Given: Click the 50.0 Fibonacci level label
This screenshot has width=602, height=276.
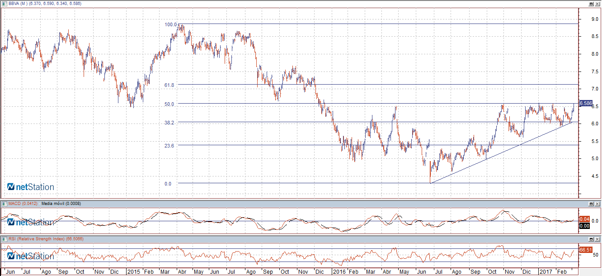Looking at the screenshot, I should coord(169,104).
